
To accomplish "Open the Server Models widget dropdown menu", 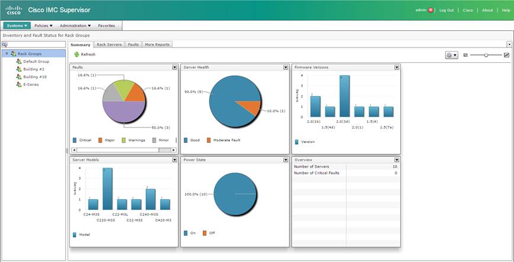I will 175,159.
